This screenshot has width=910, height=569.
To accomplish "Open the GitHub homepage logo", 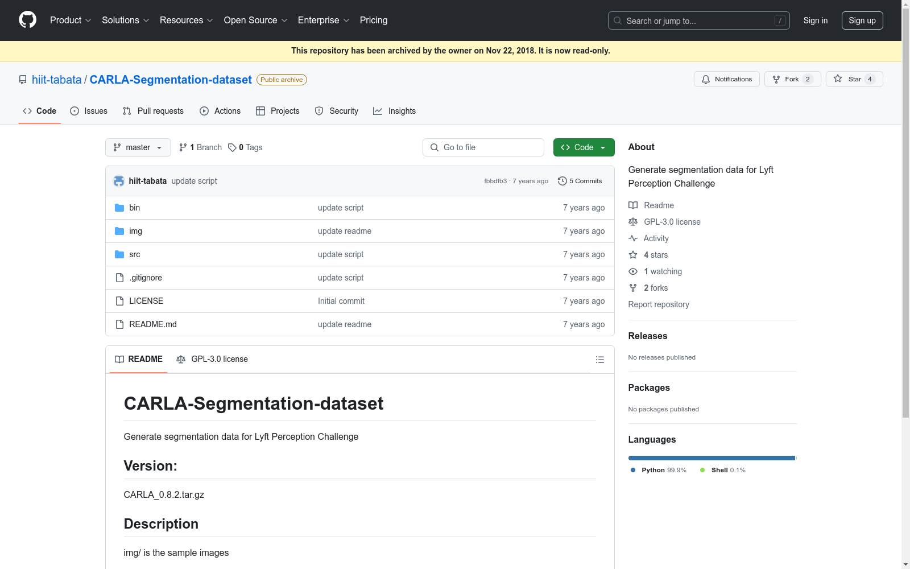I will pos(27,20).
